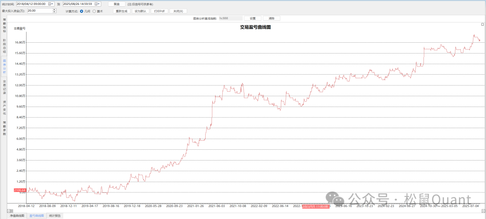Viewport: 486px width, 219px height.
Task: Select the 算术 calculation radio button
Action: [x=94, y=11]
